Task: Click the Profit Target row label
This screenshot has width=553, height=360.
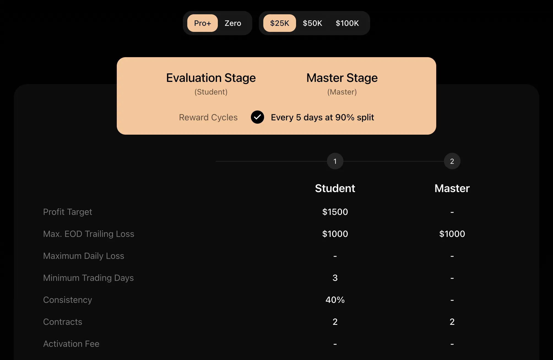Action: coord(67,212)
